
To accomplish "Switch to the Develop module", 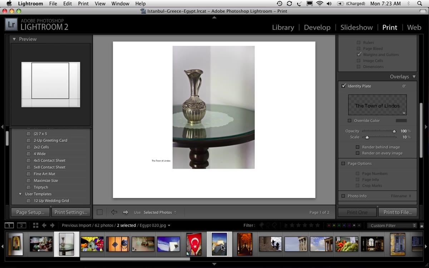I will pos(317,28).
